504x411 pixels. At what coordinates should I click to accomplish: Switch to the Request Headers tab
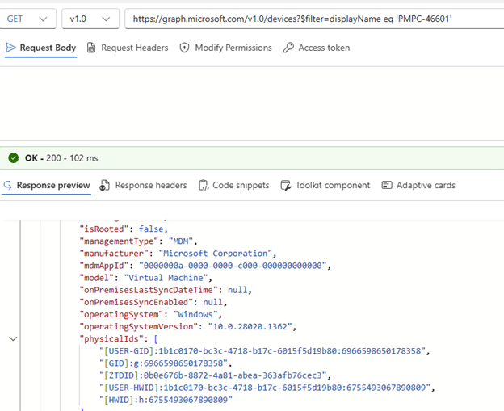click(127, 48)
